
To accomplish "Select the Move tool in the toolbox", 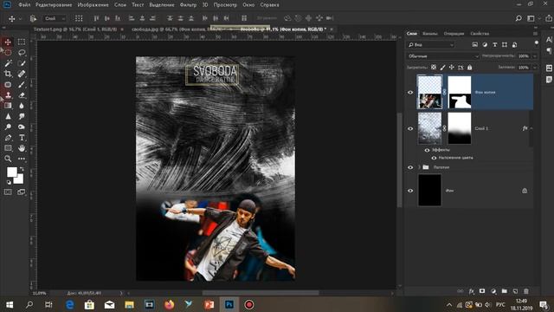I will coord(8,42).
